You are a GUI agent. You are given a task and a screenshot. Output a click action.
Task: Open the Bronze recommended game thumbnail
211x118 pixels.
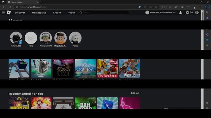(19, 103)
